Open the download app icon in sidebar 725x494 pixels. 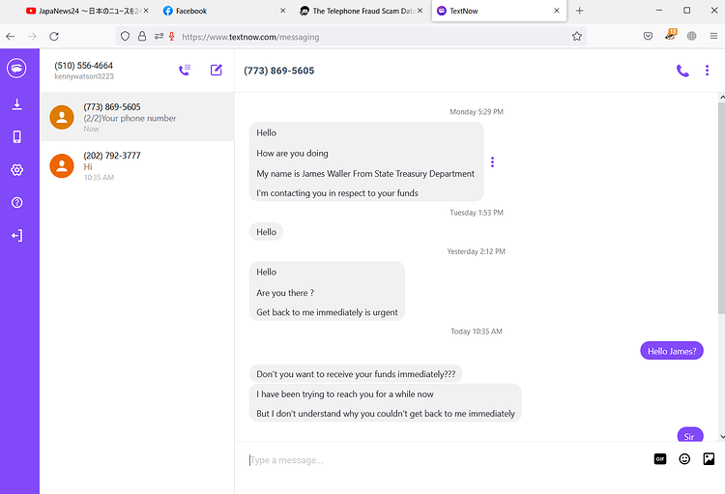tap(16, 104)
